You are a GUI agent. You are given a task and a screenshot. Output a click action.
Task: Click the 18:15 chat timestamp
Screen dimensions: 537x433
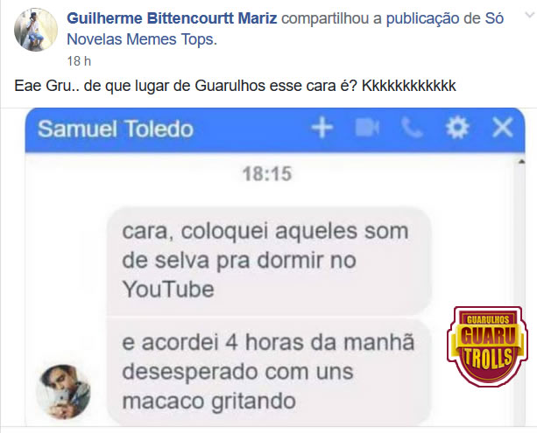[x=267, y=174]
